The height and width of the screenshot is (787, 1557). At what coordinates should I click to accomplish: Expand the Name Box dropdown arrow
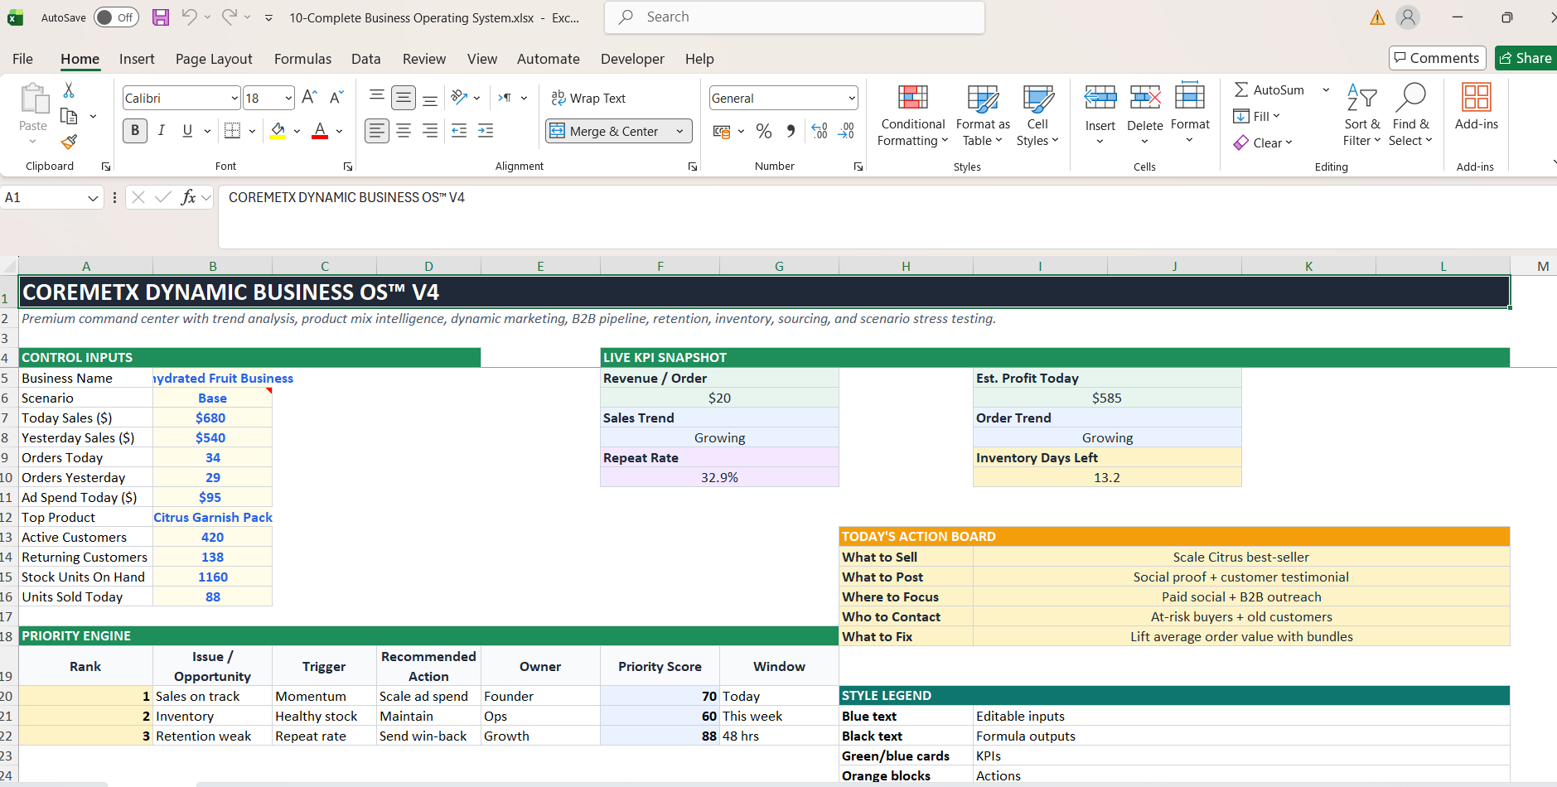(93, 198)
